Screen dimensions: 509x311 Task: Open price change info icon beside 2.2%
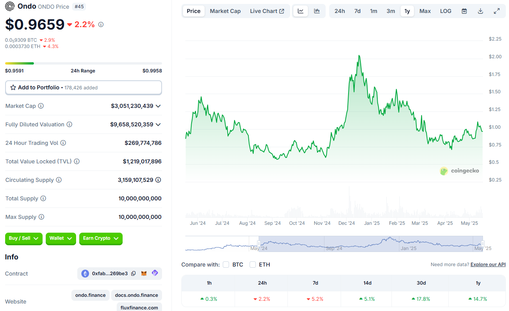pyautogui.click(x=101, y=24)
